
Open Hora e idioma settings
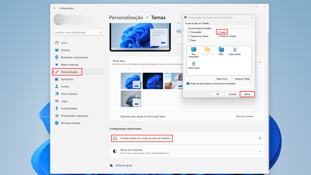[x=79, y=94]
